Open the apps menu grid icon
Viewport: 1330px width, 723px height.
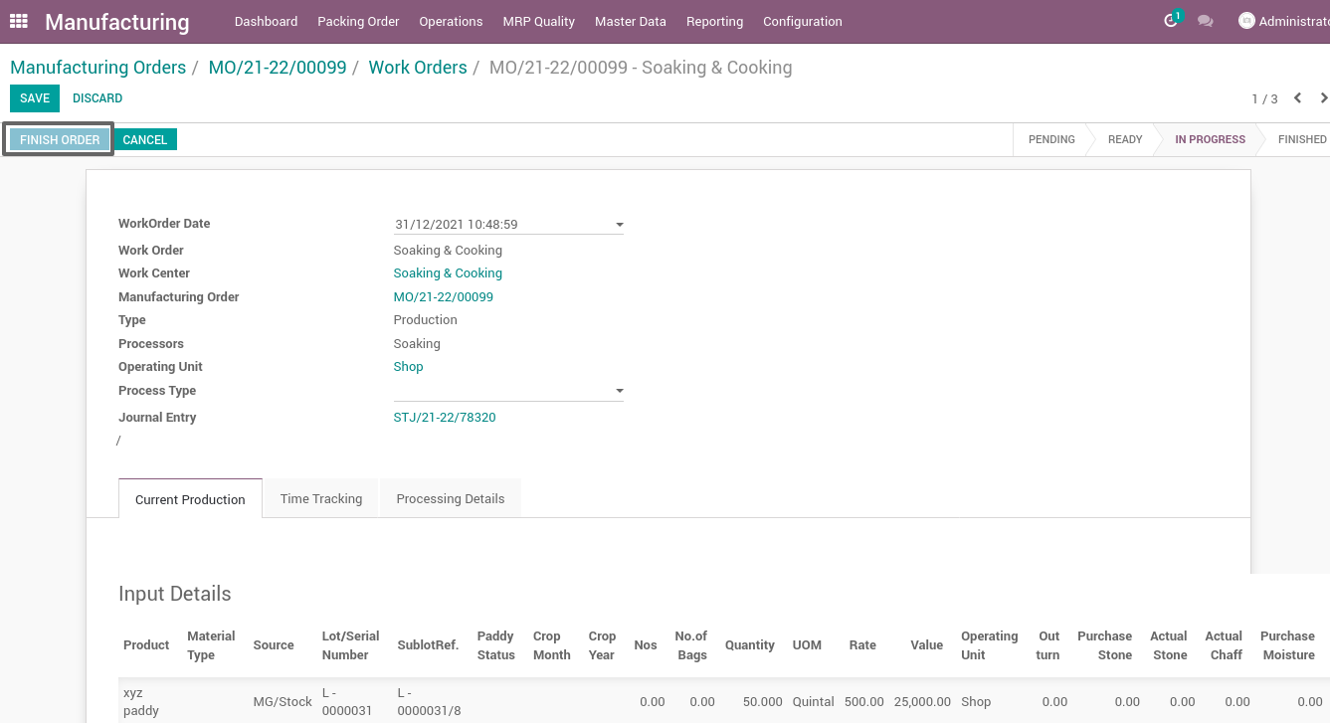click(x=18, y=21)
